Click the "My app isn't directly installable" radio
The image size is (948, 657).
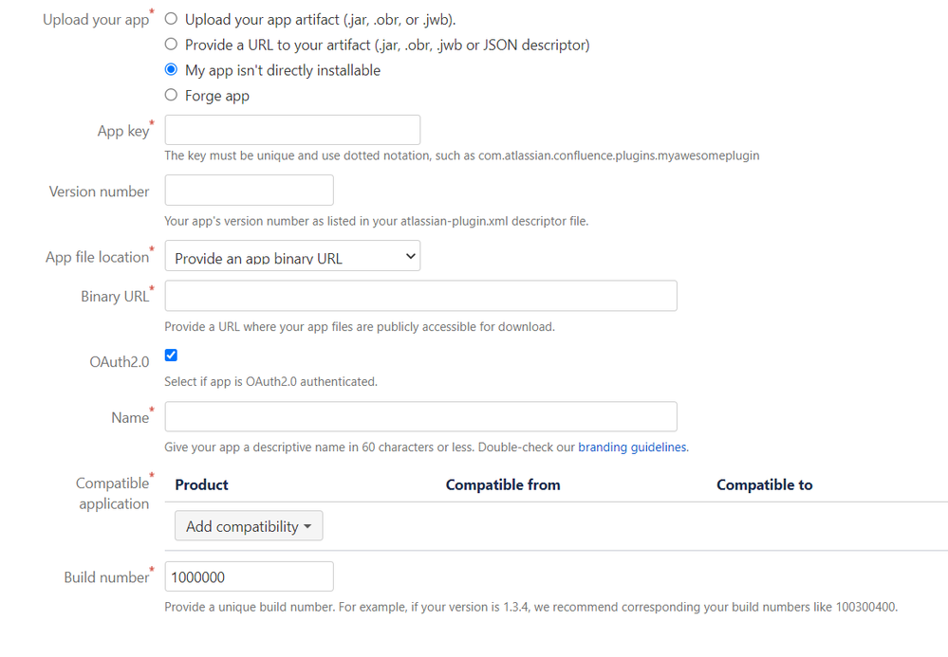(171, 69)
